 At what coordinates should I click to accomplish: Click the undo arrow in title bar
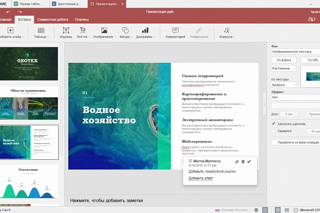[8, 12]
